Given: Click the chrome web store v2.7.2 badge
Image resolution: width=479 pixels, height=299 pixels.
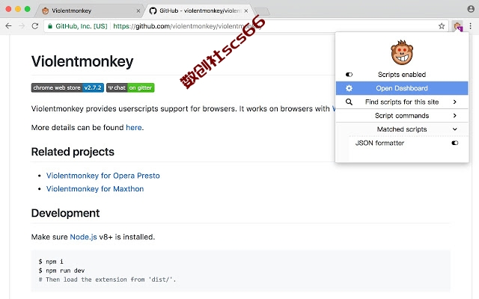Looking at the screenshot, I should (67, 87).
